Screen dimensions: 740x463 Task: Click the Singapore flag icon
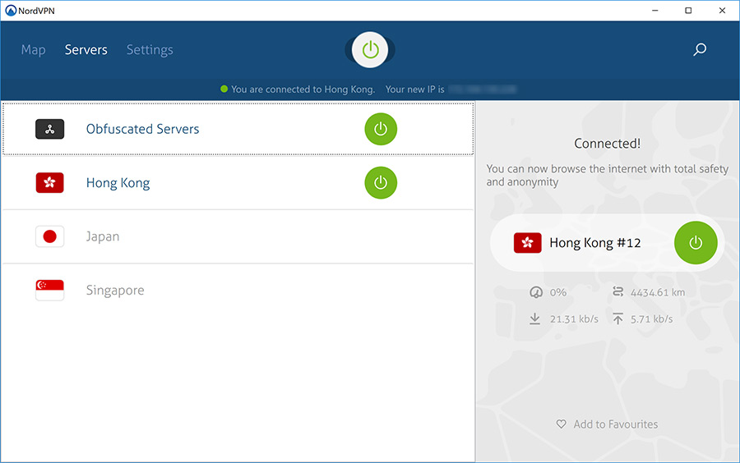point(49,290)
